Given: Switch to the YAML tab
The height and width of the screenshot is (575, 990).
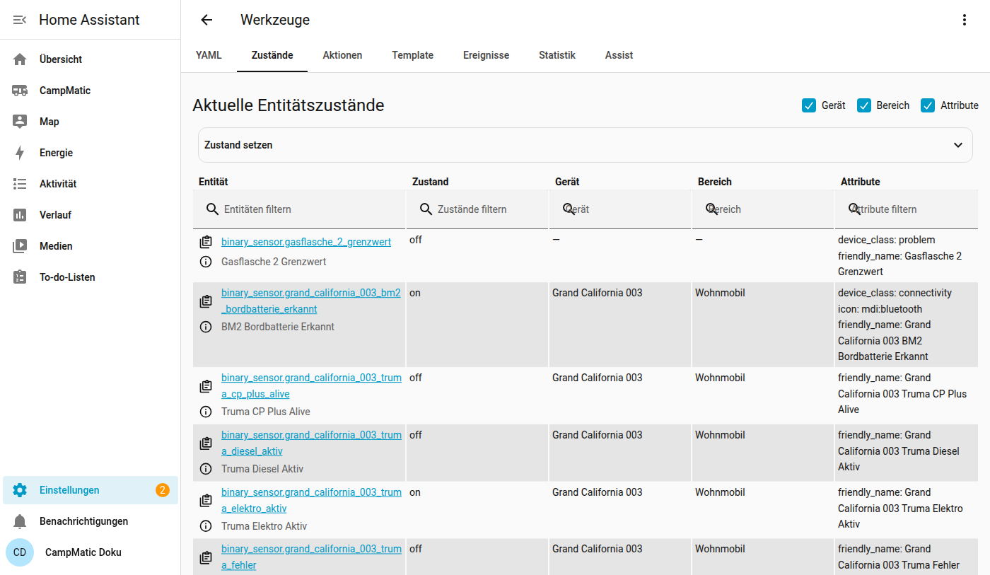Looking at the screenshot, I should pyautogui.click(x=209, y=55).
